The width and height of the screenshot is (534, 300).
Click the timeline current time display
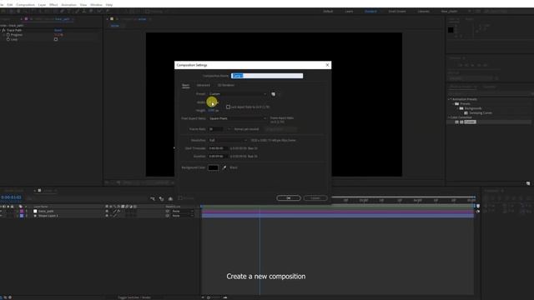(11, 197)
